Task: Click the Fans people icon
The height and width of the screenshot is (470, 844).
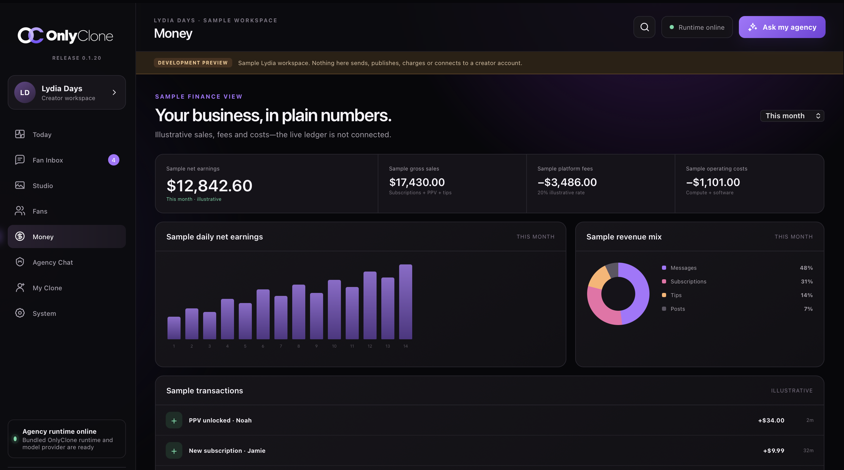Action: point(20,211)
